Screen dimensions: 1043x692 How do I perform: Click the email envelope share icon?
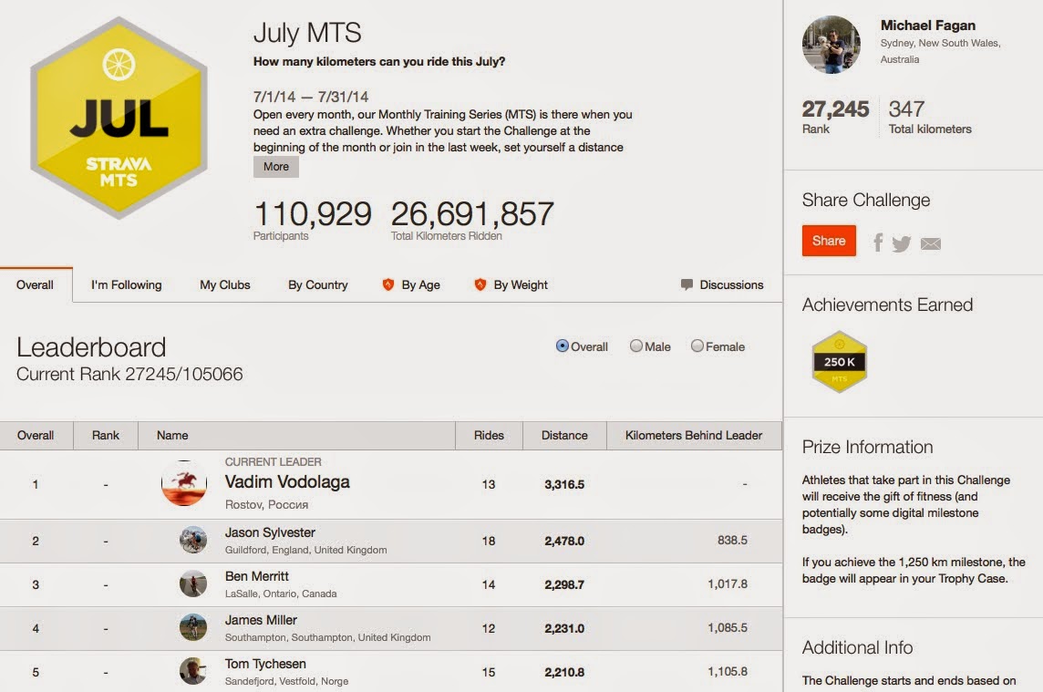pos(931,243)
